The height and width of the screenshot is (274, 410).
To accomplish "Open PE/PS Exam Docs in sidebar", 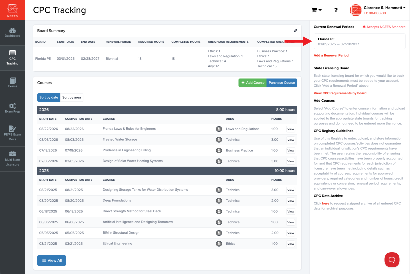I will [x=12, y=133].
